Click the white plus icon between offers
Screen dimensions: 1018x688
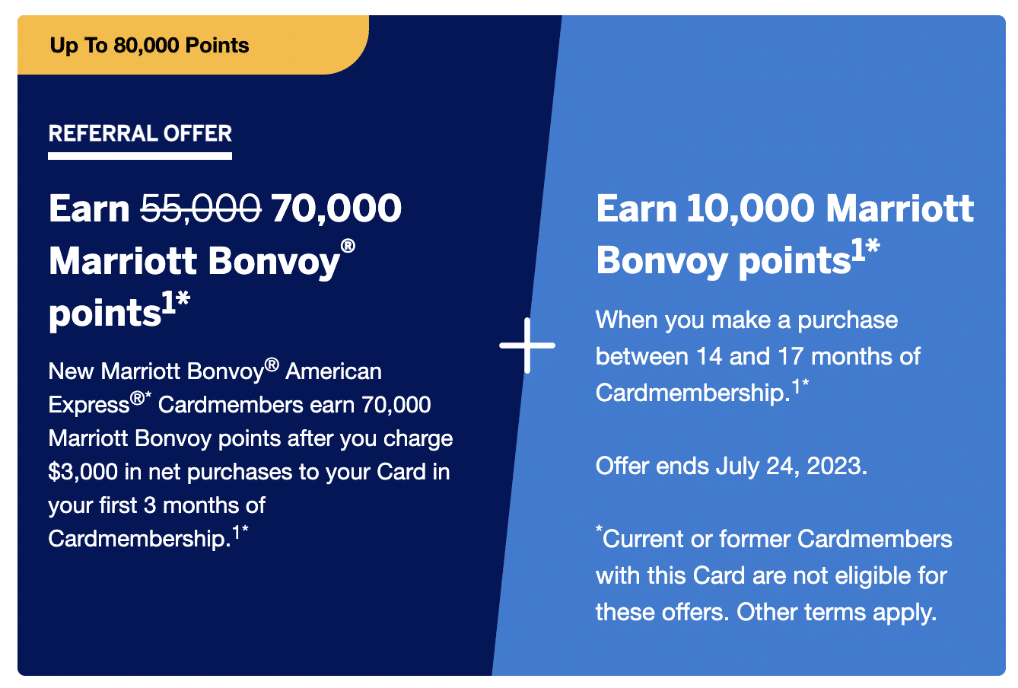click(x=527, y=346)
